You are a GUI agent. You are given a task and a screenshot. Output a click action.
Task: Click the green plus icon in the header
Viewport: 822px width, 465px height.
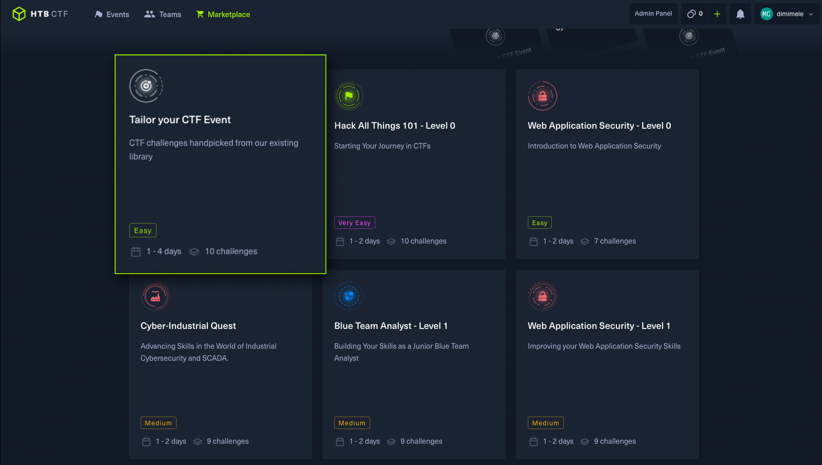click(x=717, y=13)
